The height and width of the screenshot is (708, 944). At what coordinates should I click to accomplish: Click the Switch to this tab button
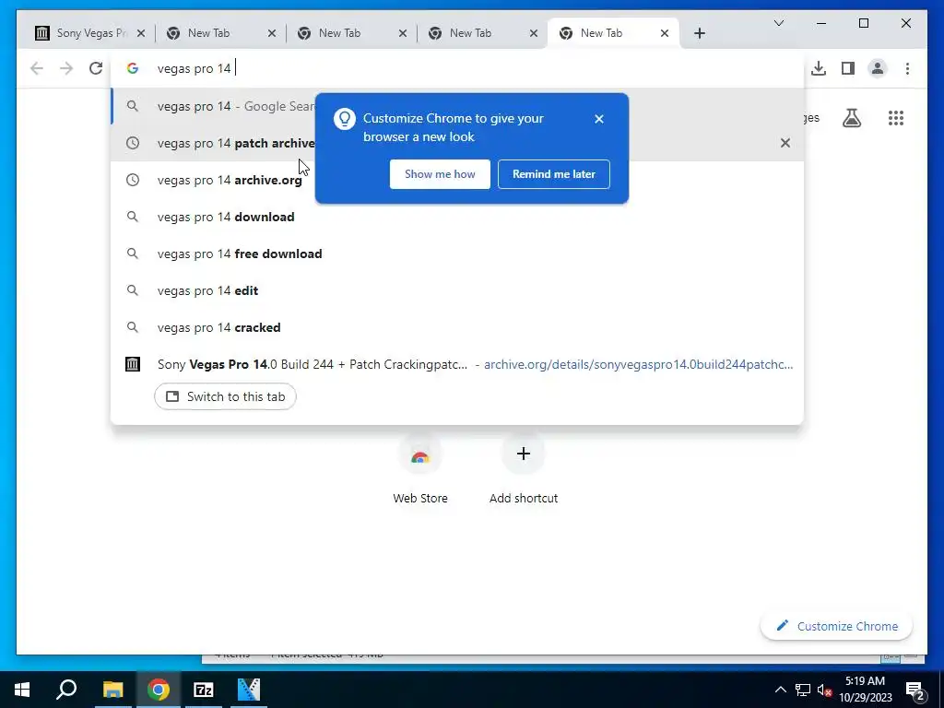click(x=225, y=396)
